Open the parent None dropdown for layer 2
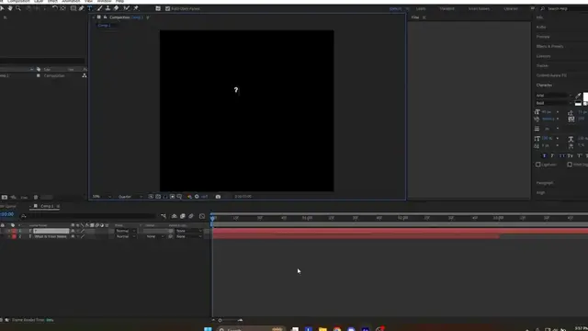The height and width of the screenshot is (331, 588). coord(188,236)
